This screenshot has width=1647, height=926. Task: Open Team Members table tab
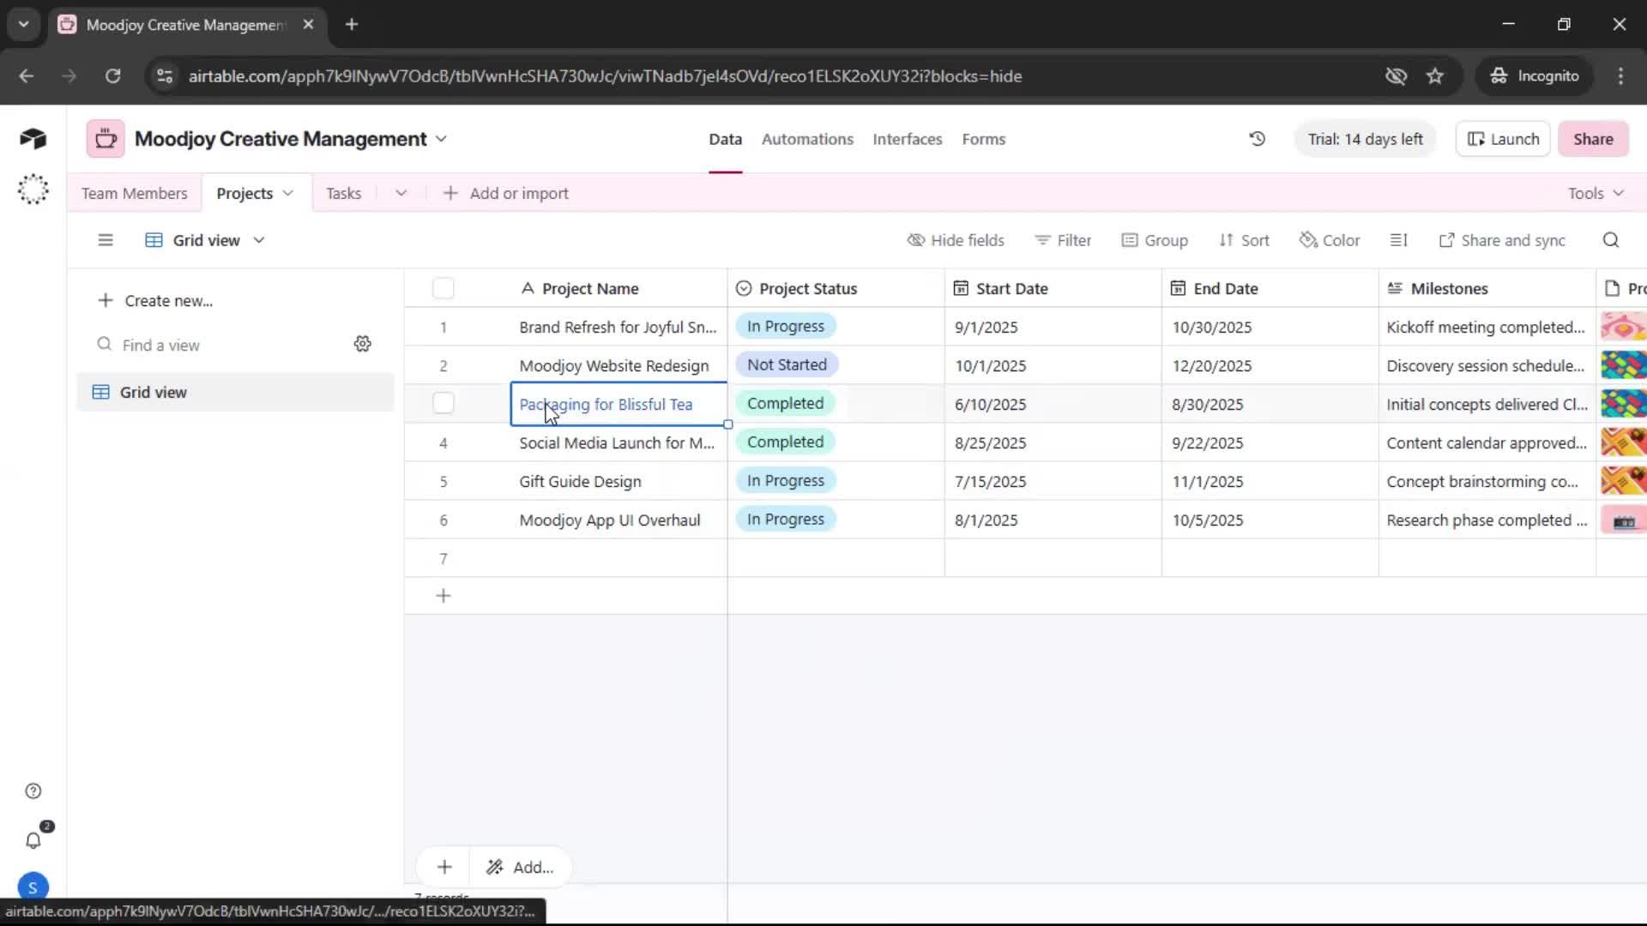[x=134, y=193]
